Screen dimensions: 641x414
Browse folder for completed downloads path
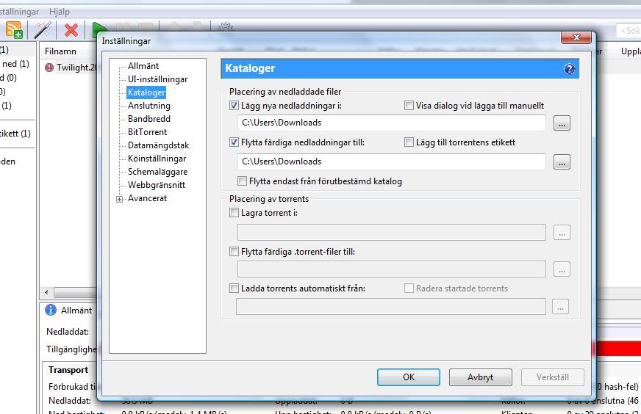pos(562,162)
